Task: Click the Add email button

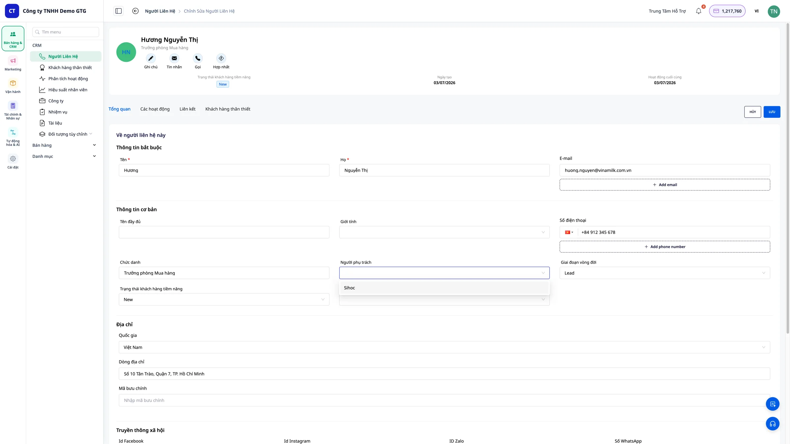Action: pyautogui.click(x=665, y=185)
